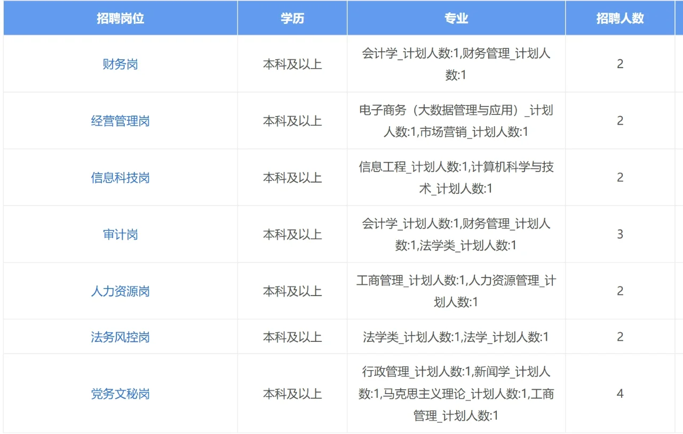Select 本科及以上 in the 信息科技岗 row
Screen dimensions: 683x434
click(x=292, y=178)
